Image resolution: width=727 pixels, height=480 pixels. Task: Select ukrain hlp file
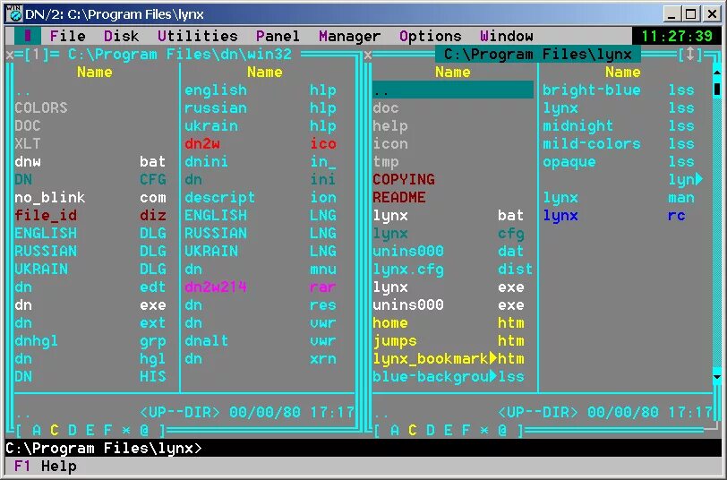tap(261, 125)
